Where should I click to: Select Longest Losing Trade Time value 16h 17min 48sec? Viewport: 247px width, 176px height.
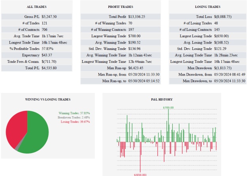pos(227,62)
